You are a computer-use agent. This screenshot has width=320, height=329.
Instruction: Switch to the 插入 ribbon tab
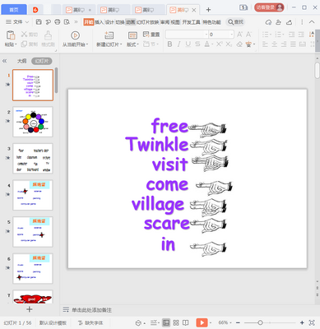[99, 22]
